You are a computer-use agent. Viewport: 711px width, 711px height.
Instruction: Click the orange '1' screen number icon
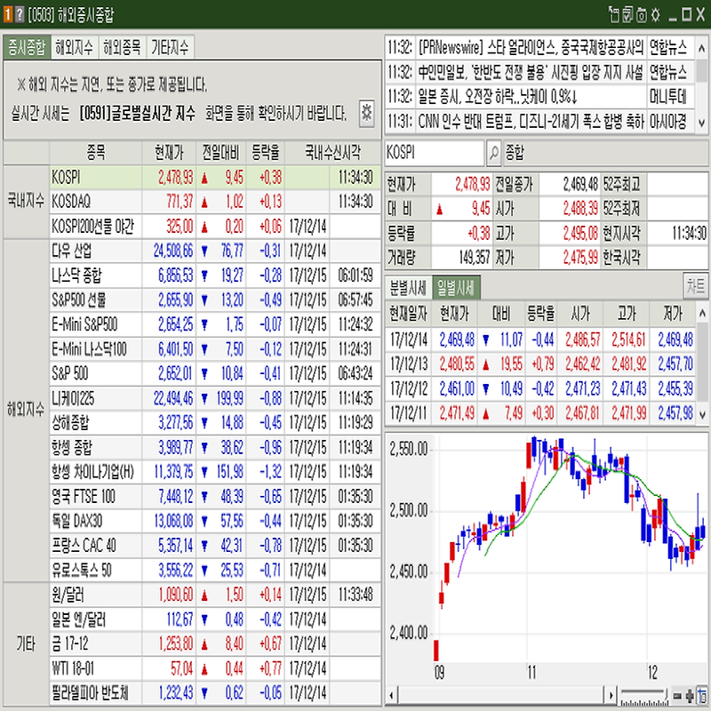tap(8, 14)
